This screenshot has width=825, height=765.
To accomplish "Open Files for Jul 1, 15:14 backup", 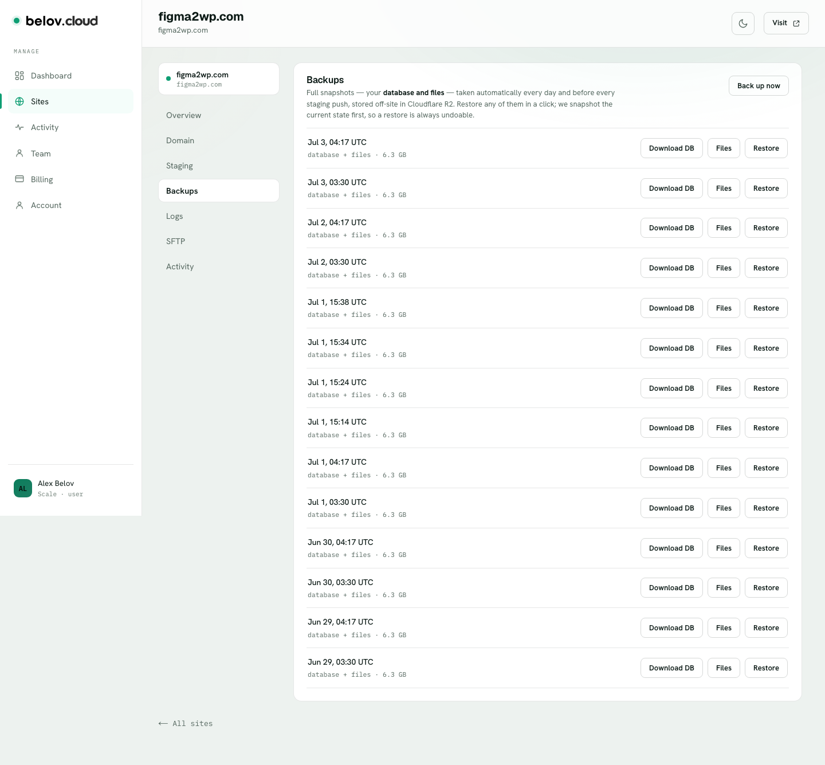I will point(724,428).
